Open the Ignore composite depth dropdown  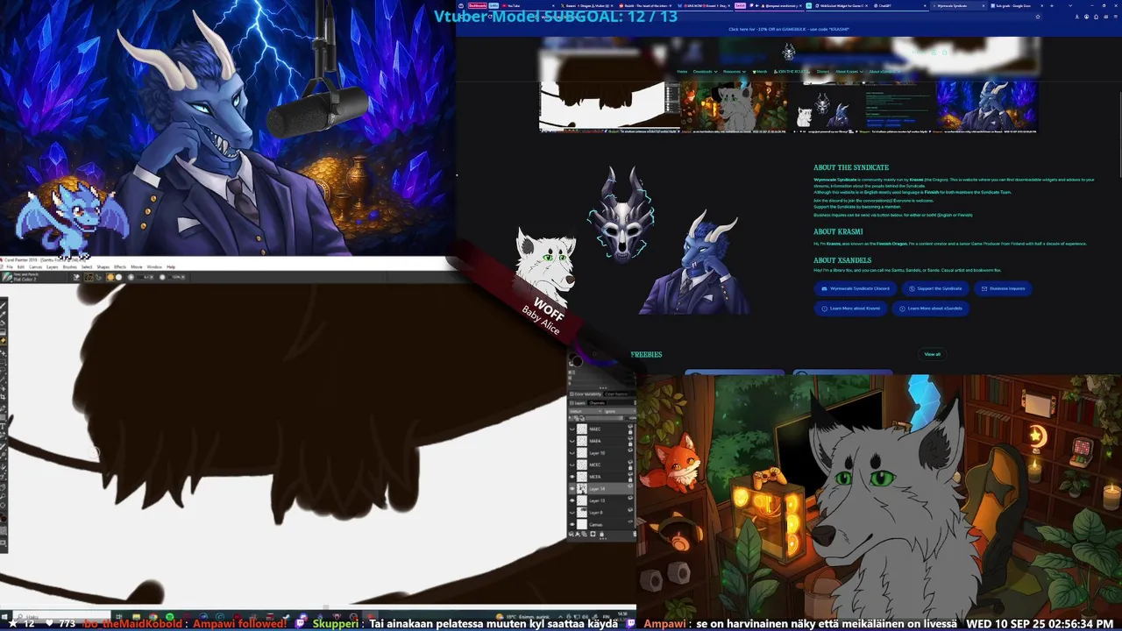[x=620, y=411]
